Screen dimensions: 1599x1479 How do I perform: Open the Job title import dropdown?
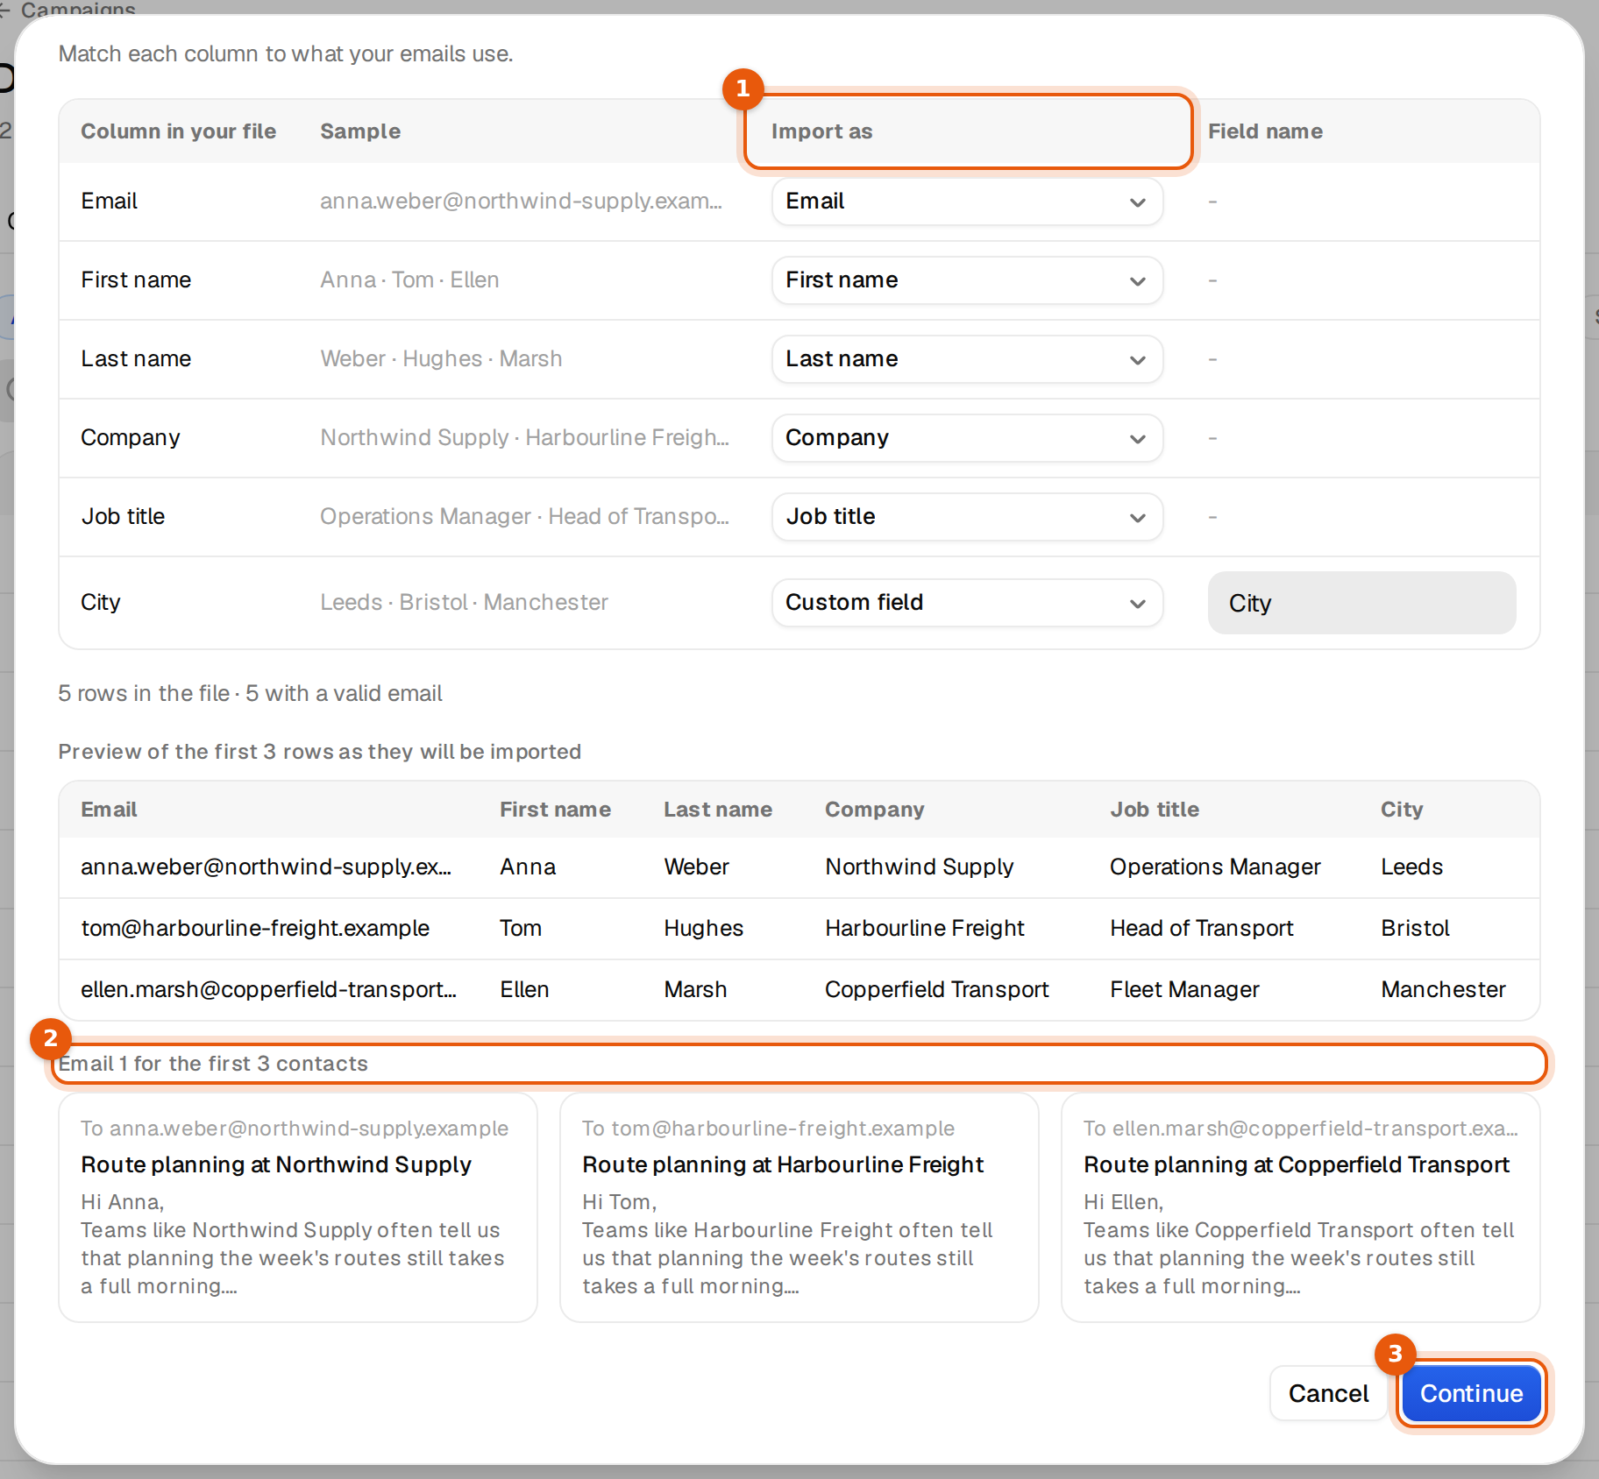pyautogui.click(x=967, y=517)
